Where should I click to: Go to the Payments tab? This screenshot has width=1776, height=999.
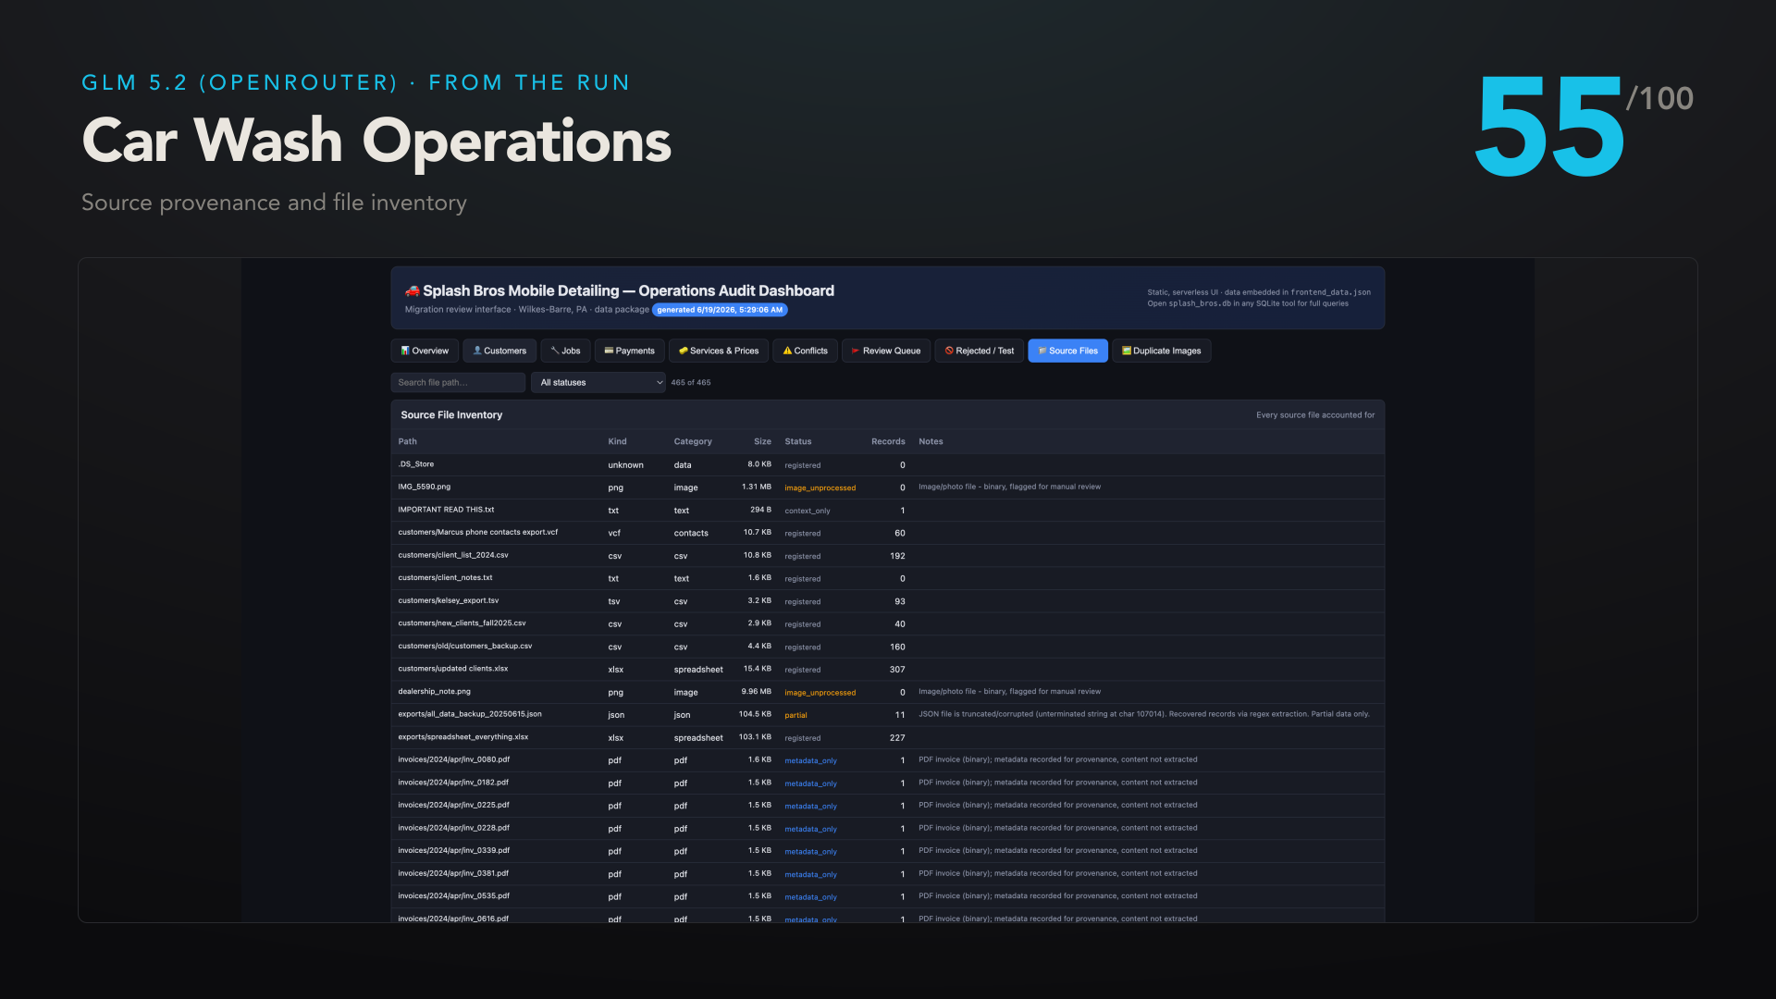pos(629,351)
